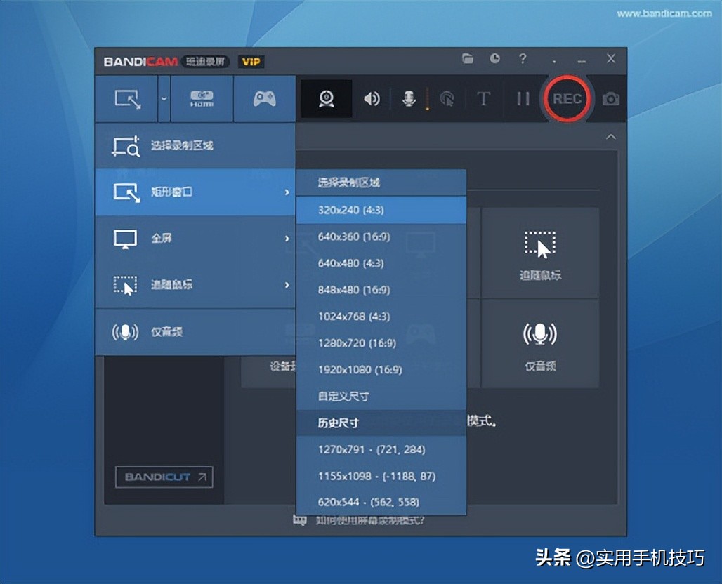722x584 pixels.
Task: Select the HDMI device recording mode icon
Action: point(202,98)
